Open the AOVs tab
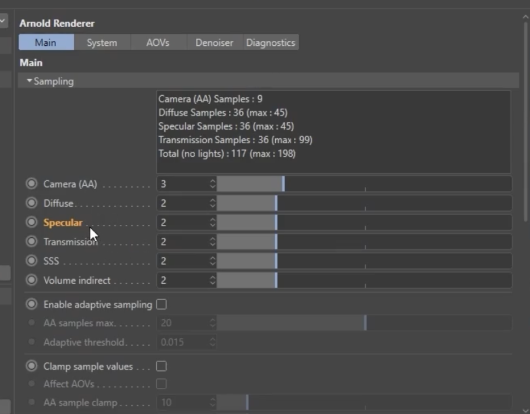This screenshot has height=414, width=530. (x=158, y=42)
